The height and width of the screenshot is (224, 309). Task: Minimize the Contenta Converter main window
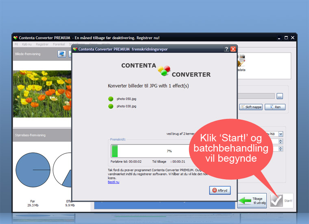(x=279, y=38)
